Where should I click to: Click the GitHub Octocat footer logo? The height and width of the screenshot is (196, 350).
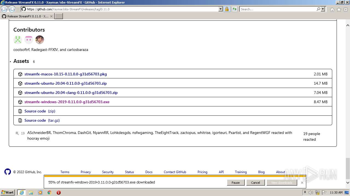pyautogui.click(x=8, y=172)
